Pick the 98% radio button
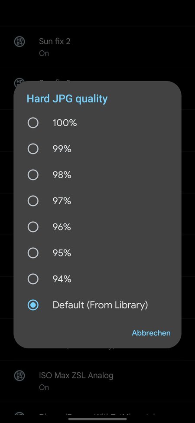The width and height of the screenshot is (195, 423). [33, 175]
